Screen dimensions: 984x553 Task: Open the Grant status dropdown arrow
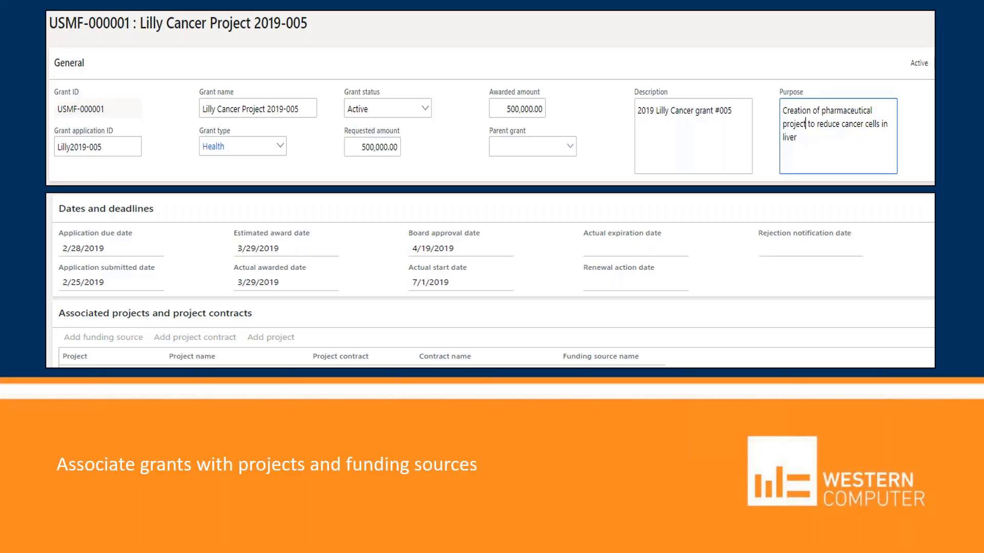pyautogui.click(x=424, y=108)
